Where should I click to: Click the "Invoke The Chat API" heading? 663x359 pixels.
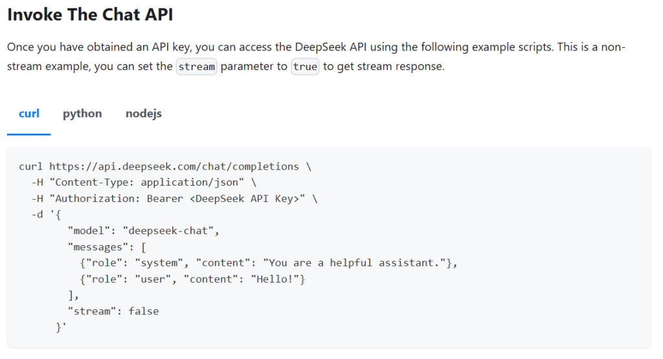tap(90, 15)
